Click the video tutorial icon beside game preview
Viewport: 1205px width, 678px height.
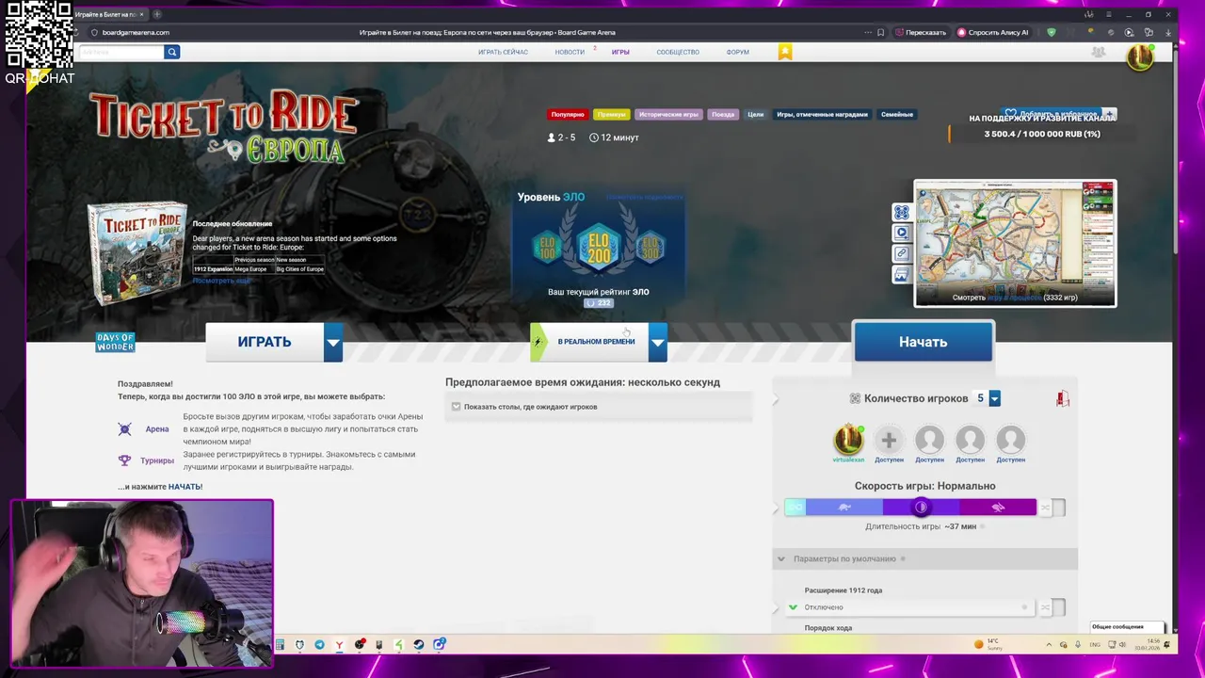[901, 233]
